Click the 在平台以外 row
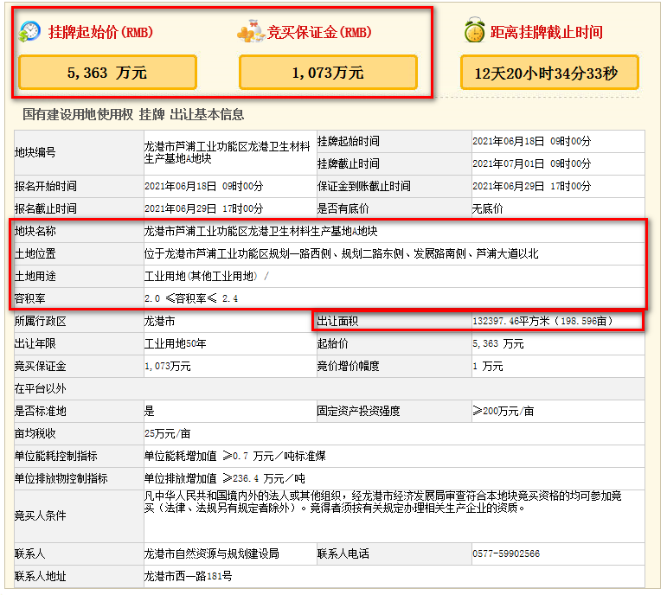Screen dimensions: 667x595 [x=330, y=388]
